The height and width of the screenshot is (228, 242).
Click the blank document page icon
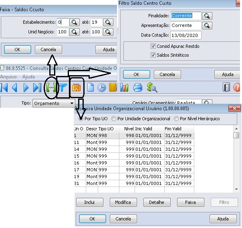pyautogui.click(x=91, y=88)
